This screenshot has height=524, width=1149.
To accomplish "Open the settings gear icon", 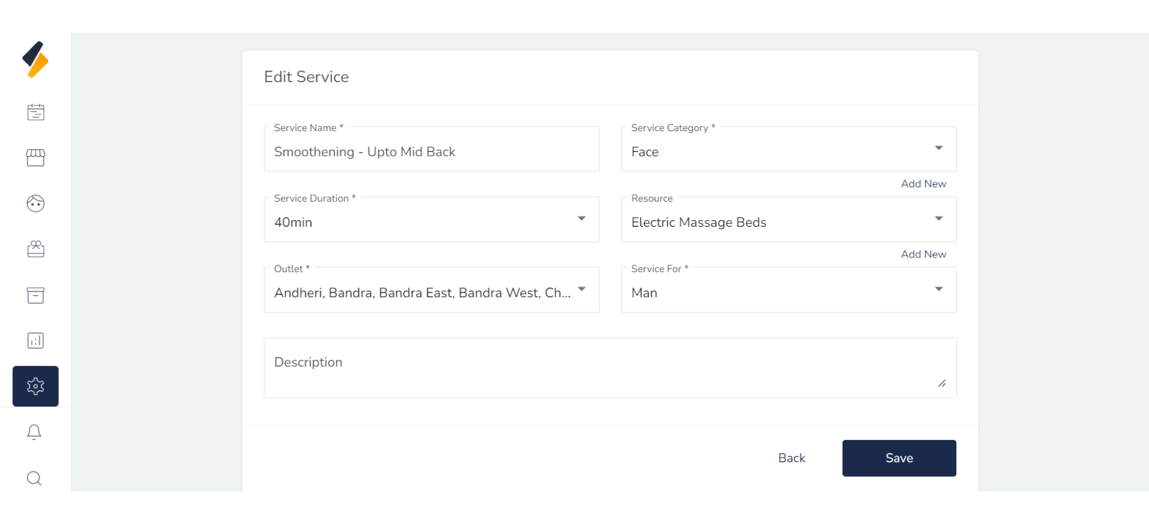I will point(36,386).
